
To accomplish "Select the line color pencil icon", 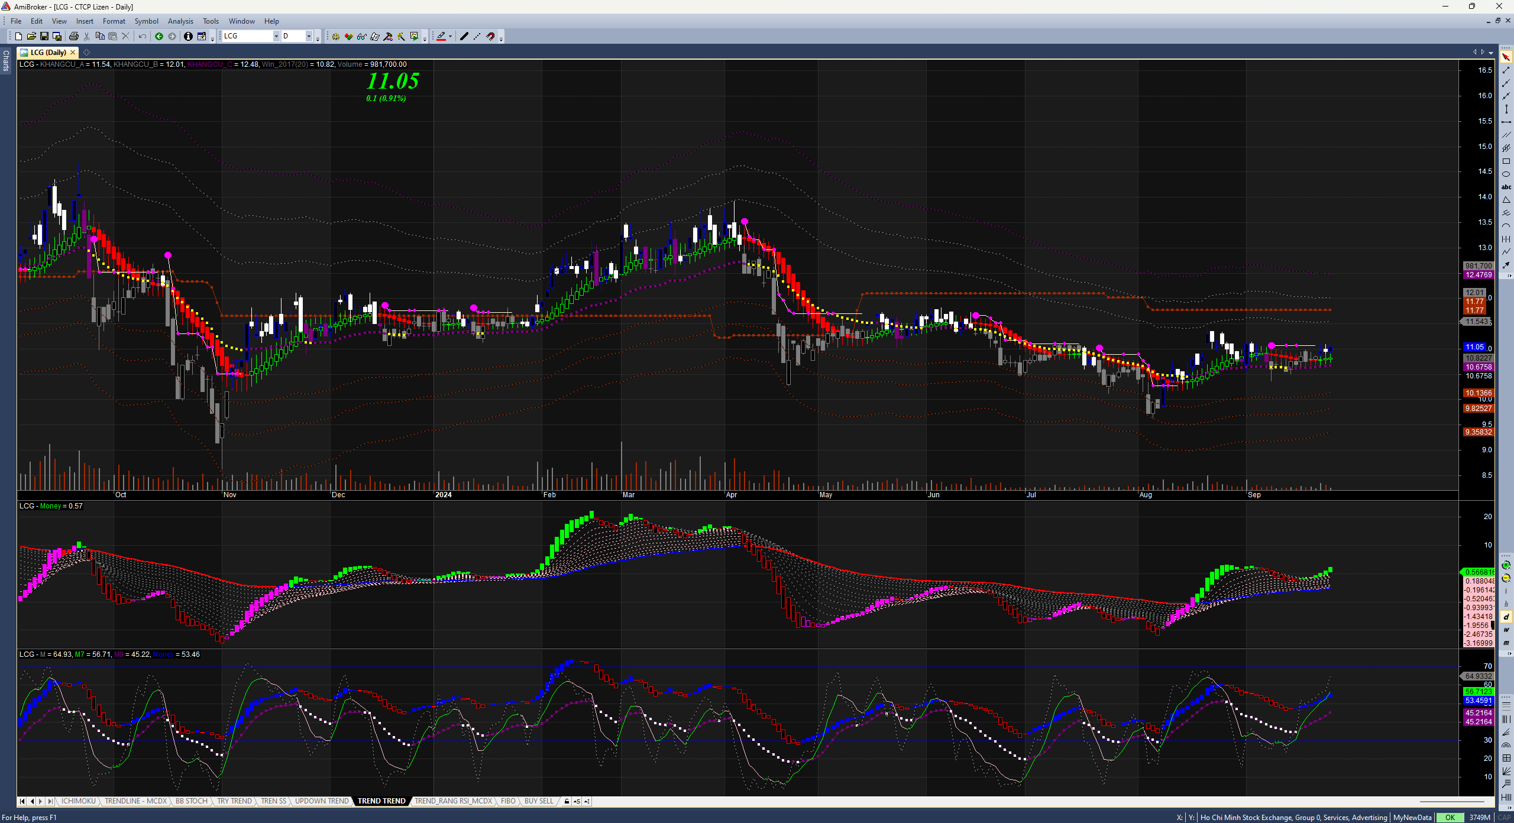I will [441, 37].
